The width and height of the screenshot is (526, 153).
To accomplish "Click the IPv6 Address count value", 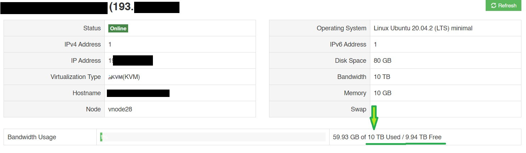I will pyautogui.click(x=376, y=44).
